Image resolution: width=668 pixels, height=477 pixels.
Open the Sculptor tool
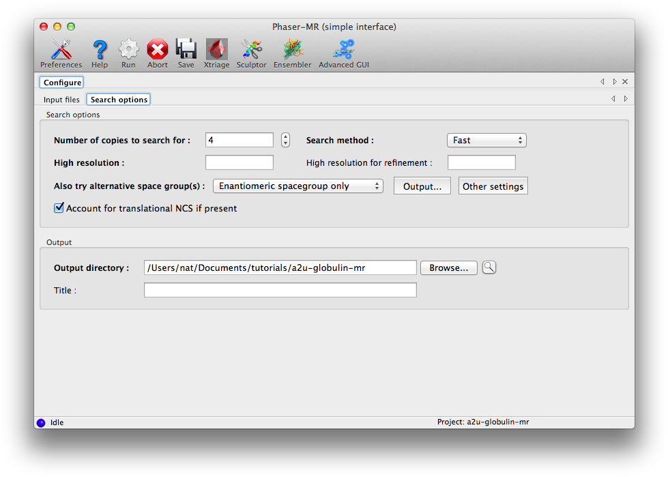251,53
